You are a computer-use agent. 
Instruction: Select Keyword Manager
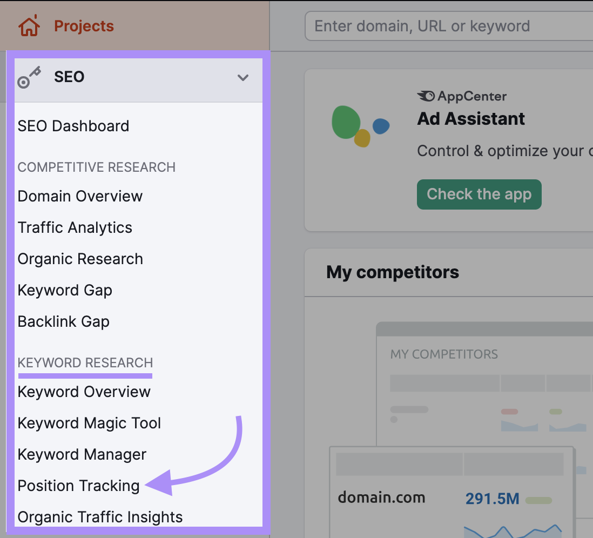82,454
